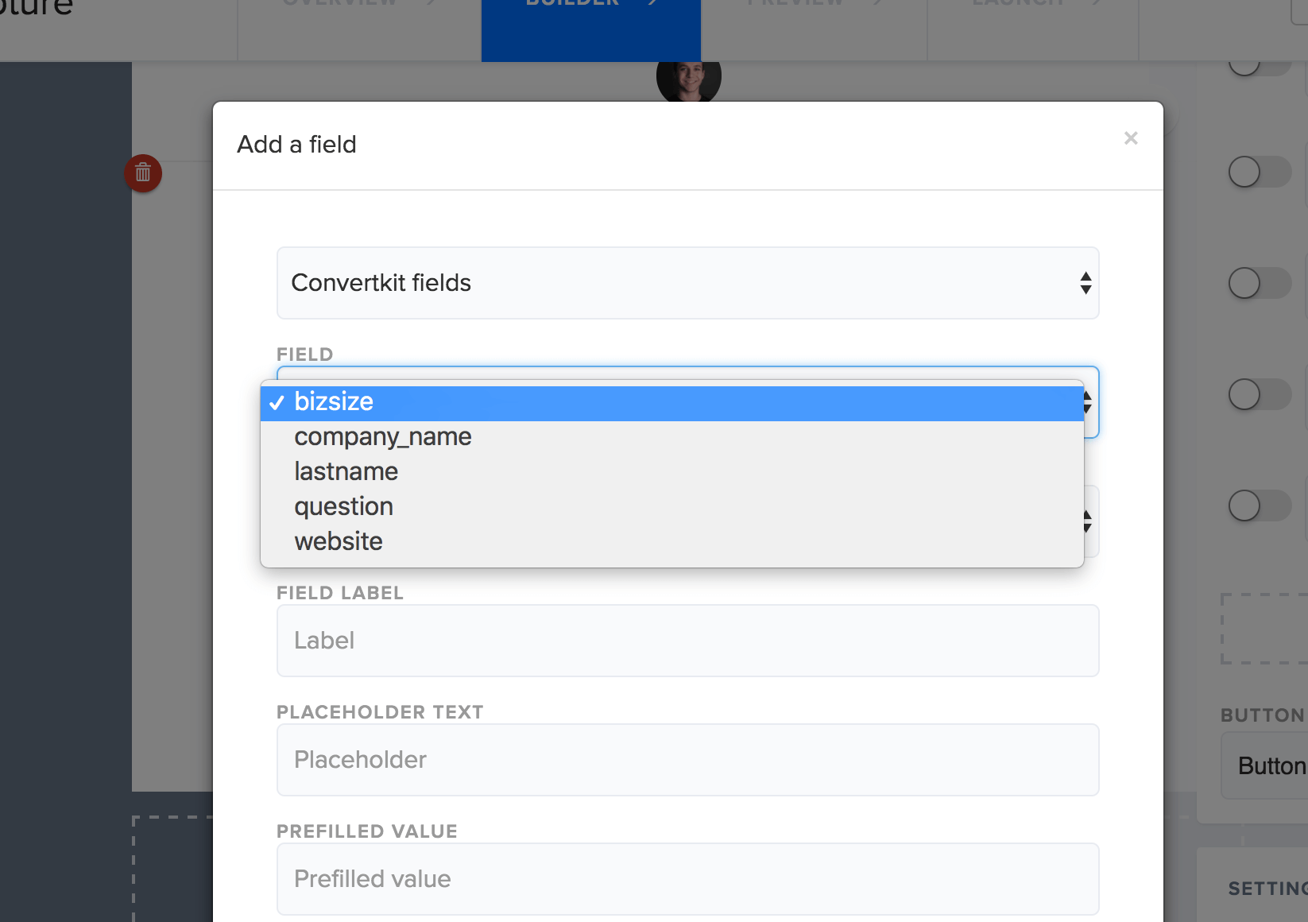Click the Prefilled value input field
1308x922 pixels.
coord(688,879)
